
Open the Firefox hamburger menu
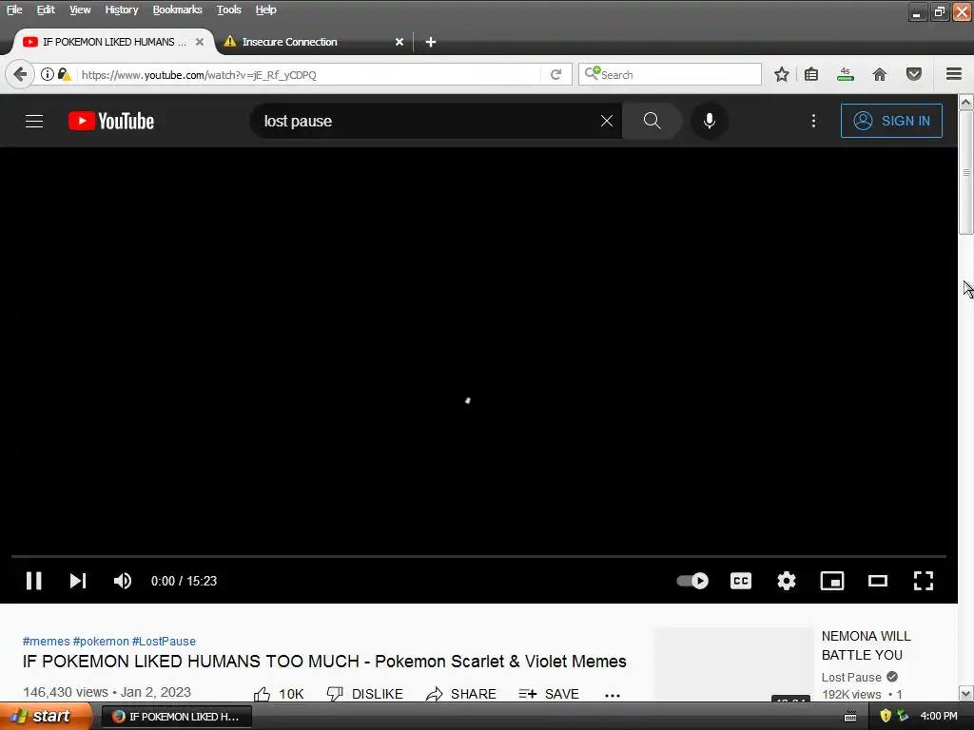pyautogui.click(x=954, y=74)
